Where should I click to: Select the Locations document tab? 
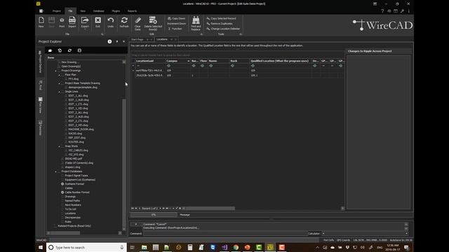coord(162,39)
